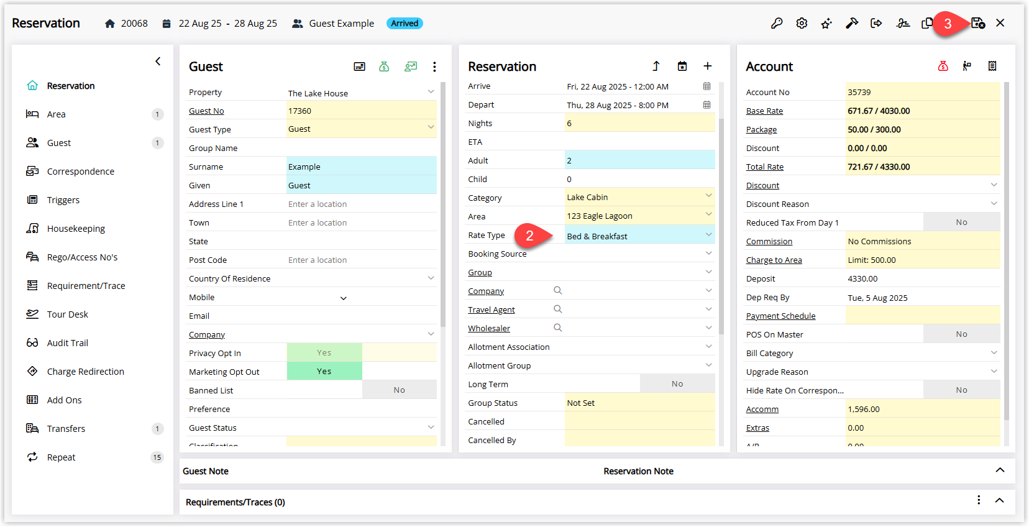Click the Guest No link
Viewport: 1029px width, 527px height.
[206, 111]
